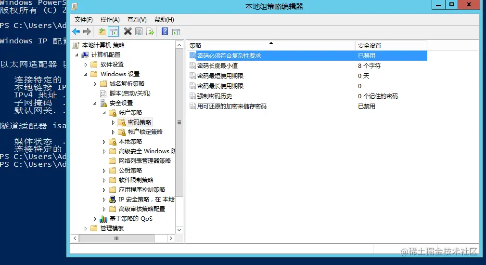Click the 密码最长使用期限 policy icon

pos(193,86)
